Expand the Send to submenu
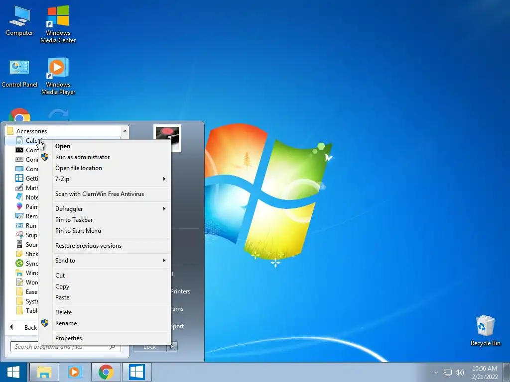510x382 pixels. coord(105,261)
